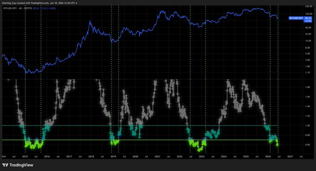Click the 2024 label on time axis
Screen dimensions: 316x171
(224, 156)
